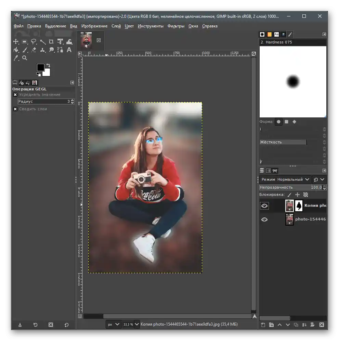Toggle lock position and size
Screen dimensions: 339x341
click(x=298, y=195)
